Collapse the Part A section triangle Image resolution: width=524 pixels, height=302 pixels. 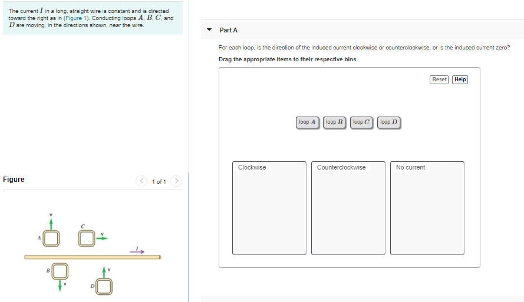point(209,29)
